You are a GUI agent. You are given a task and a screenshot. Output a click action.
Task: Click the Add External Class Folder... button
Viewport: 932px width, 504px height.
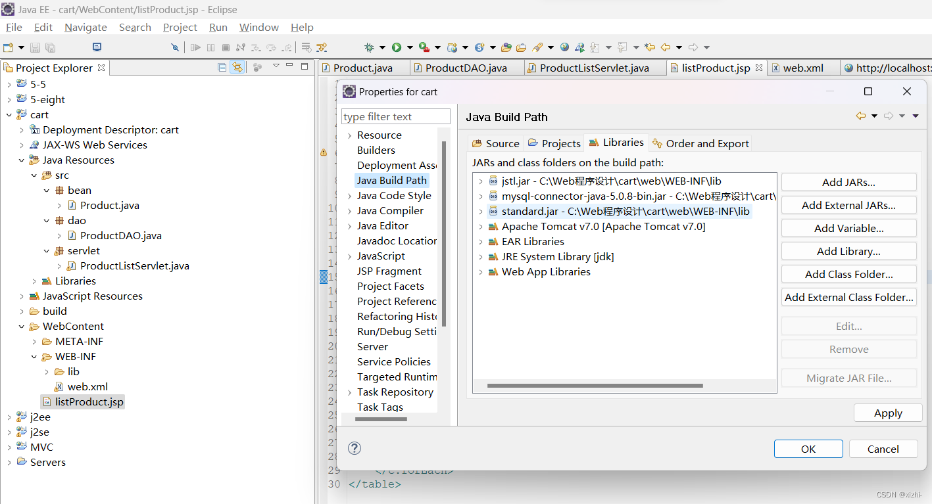pos(848,297)
